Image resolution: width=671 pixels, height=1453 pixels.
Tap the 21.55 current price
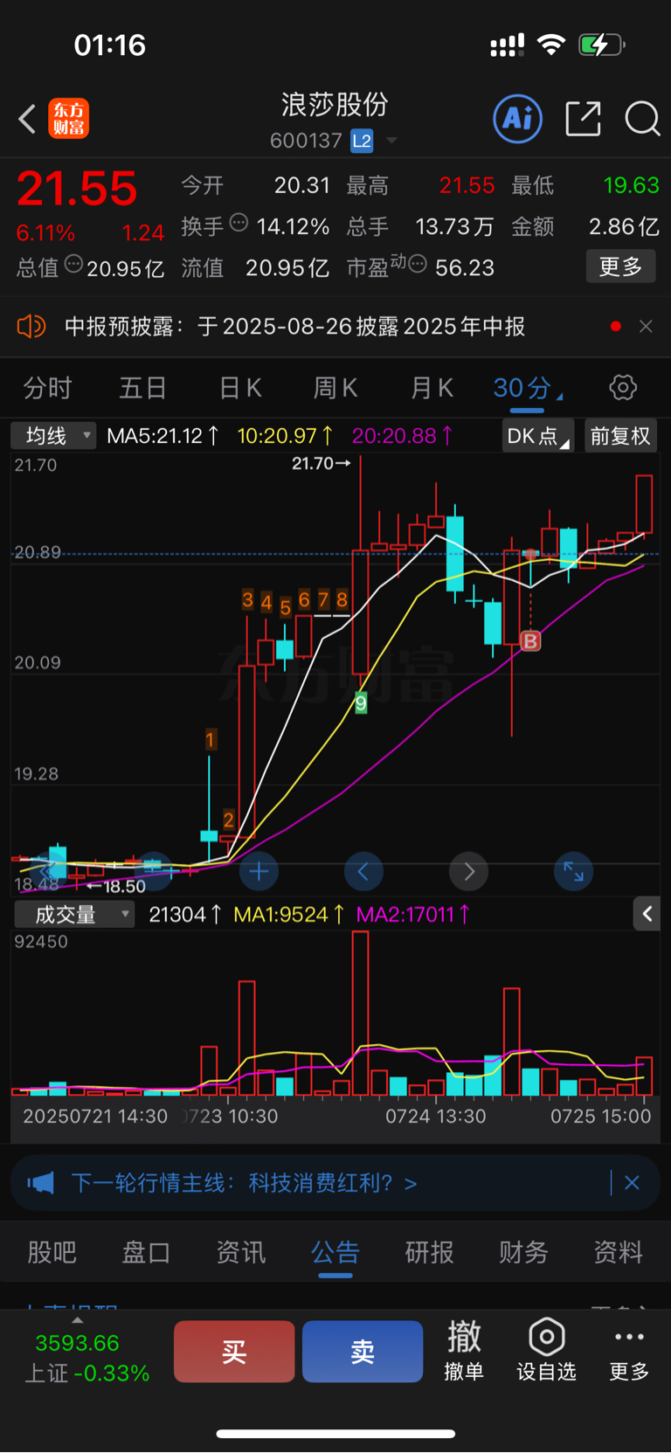77,189
